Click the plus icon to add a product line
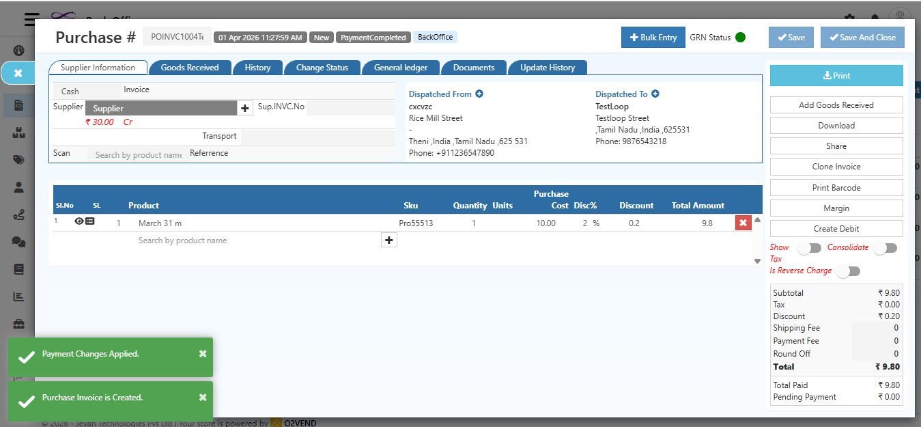The image size is (921, 427). pos(388,240)
